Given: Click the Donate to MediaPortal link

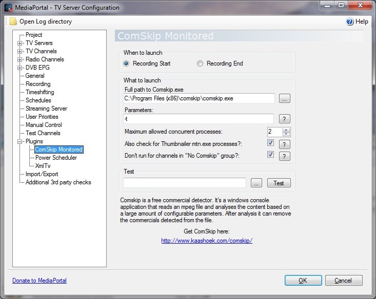Looking at the screenshot, I should coord(39,281).
